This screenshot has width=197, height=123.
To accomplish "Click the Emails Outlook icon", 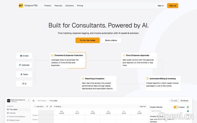I will (x=21, y=56).
